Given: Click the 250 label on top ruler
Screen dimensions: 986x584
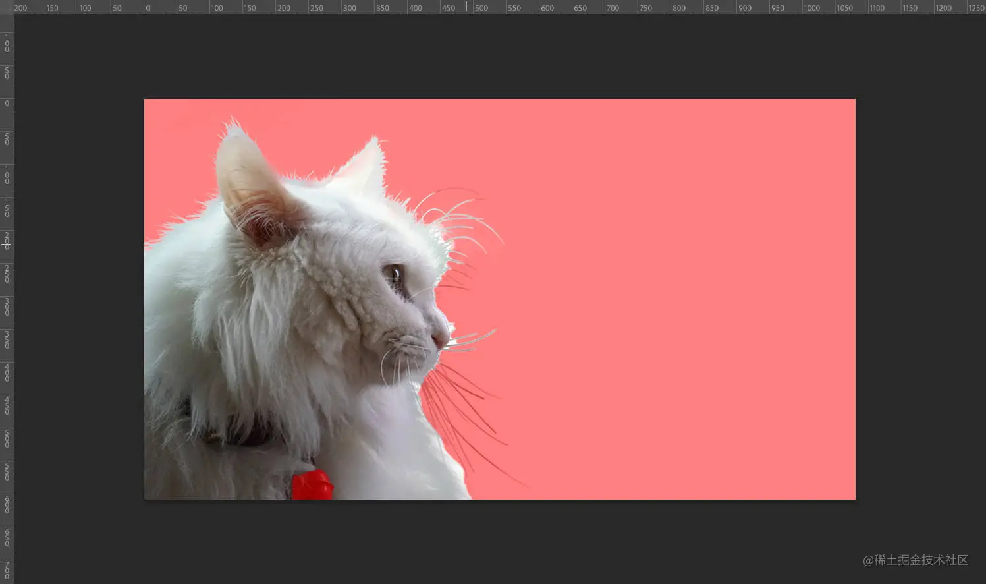Looking at the screenshot, I should tap(317, 7).
